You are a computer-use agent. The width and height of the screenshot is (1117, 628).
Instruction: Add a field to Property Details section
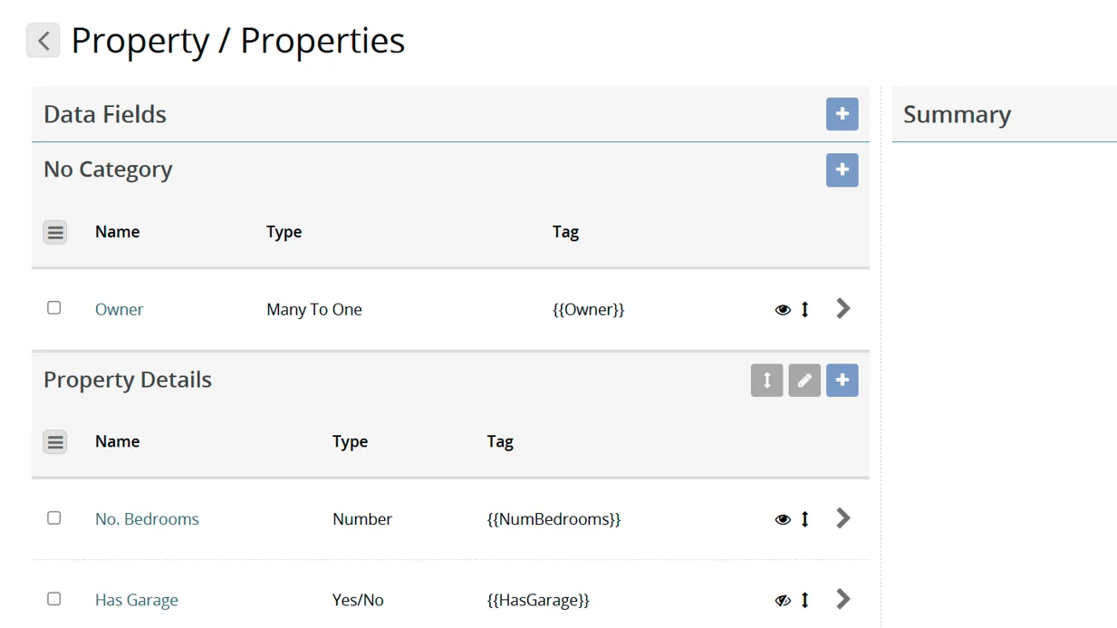[x=842, y=381]
